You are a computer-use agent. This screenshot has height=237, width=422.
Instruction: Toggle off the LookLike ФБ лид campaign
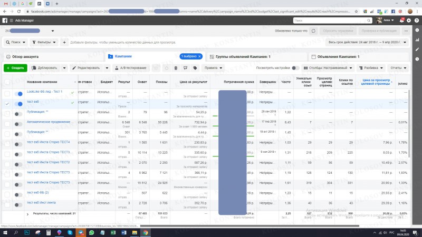(x=18, y=94)
